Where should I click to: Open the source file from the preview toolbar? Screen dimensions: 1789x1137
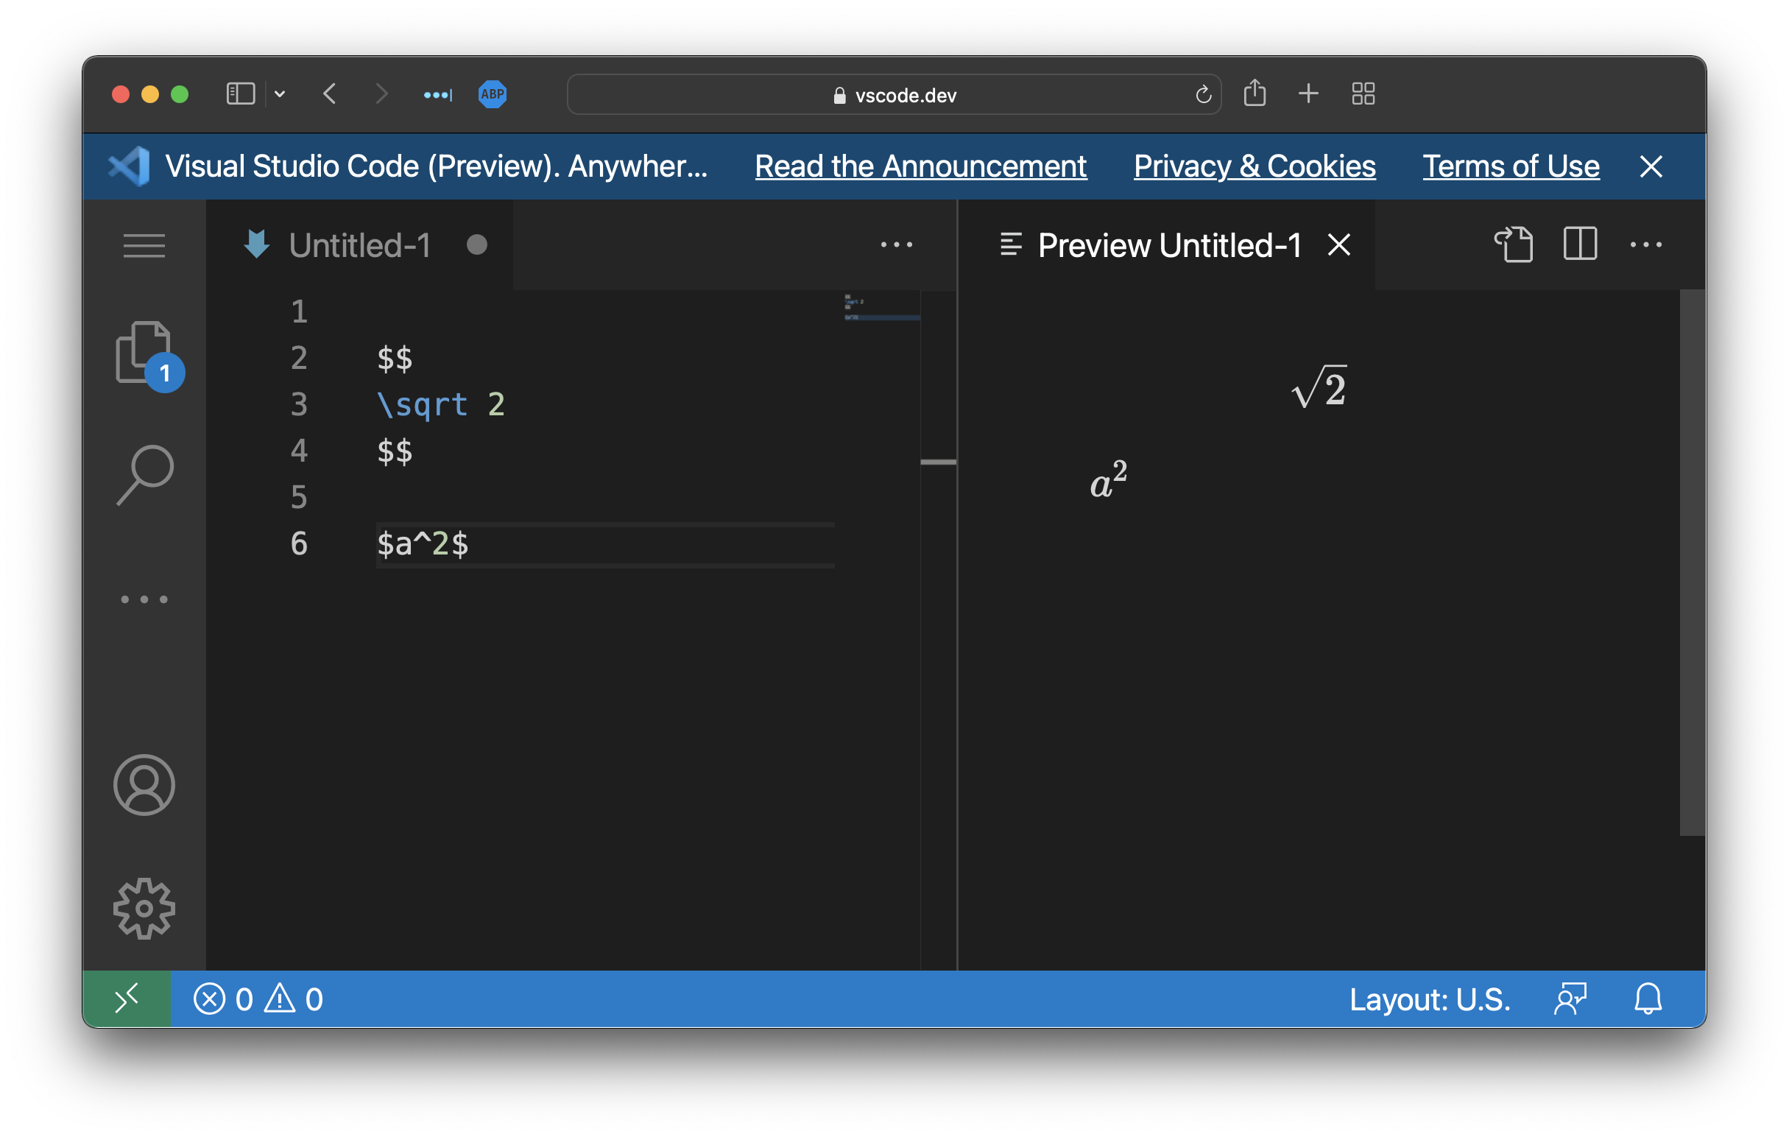coord(1515,245)
